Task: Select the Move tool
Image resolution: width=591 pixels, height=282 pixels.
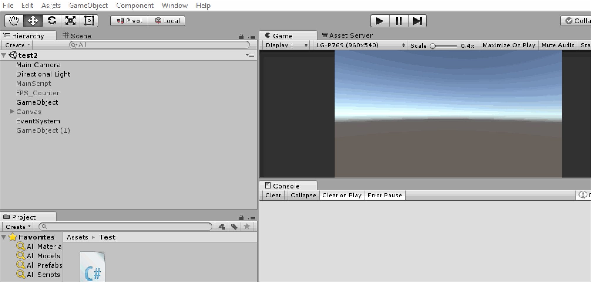Action: [x=33, y=21]
